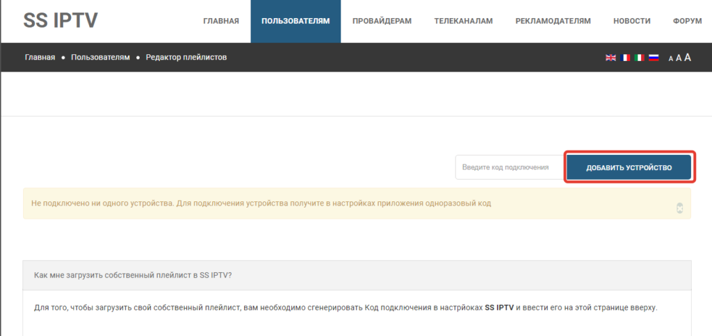Open the НОВОСТИ menu item
Viewport: 712px width, 336px height.
[632, 21]
